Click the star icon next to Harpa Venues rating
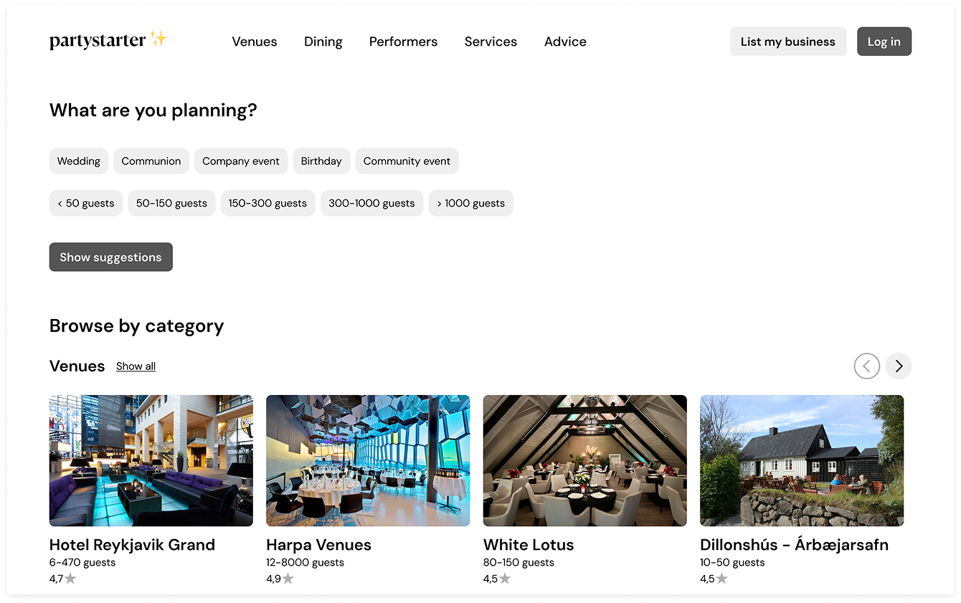 tap(289, 579)
